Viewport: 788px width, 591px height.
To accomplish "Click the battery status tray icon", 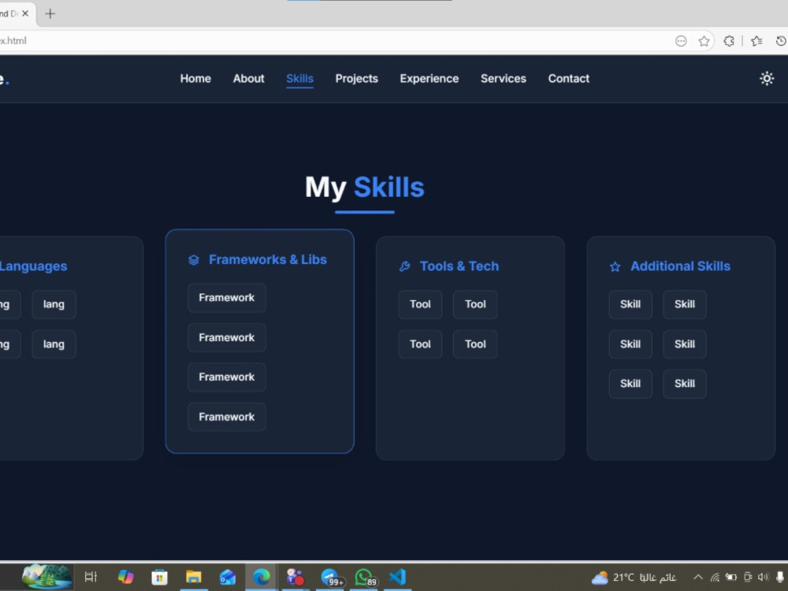I will [731, 577].
